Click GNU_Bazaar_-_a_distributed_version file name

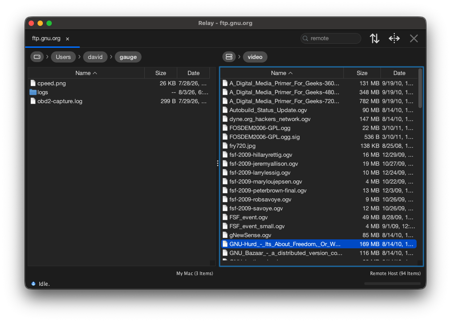point(286,253)
